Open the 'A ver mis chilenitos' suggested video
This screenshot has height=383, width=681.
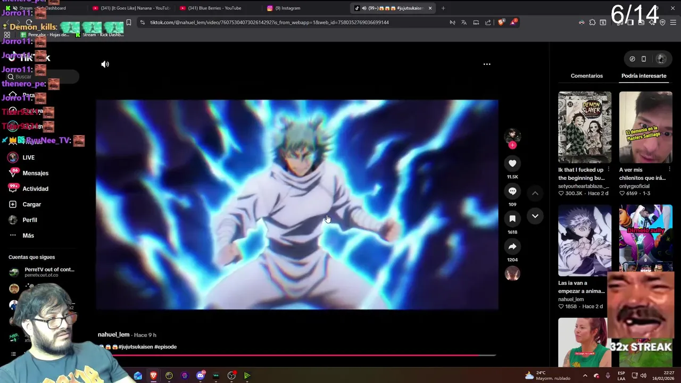(x=646, y=127)
